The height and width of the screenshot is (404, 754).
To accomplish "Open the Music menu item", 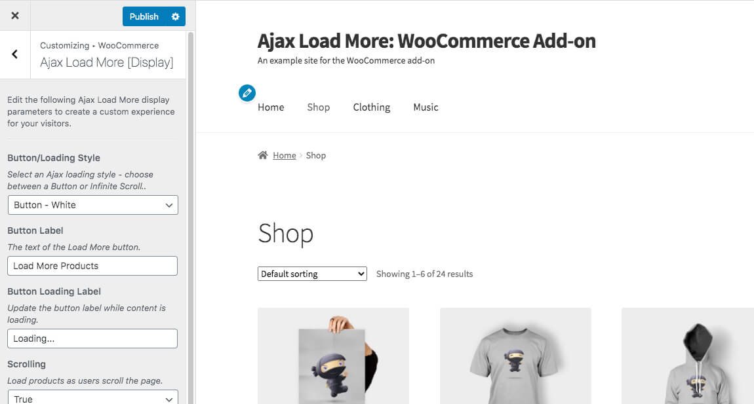I will 426,107.
